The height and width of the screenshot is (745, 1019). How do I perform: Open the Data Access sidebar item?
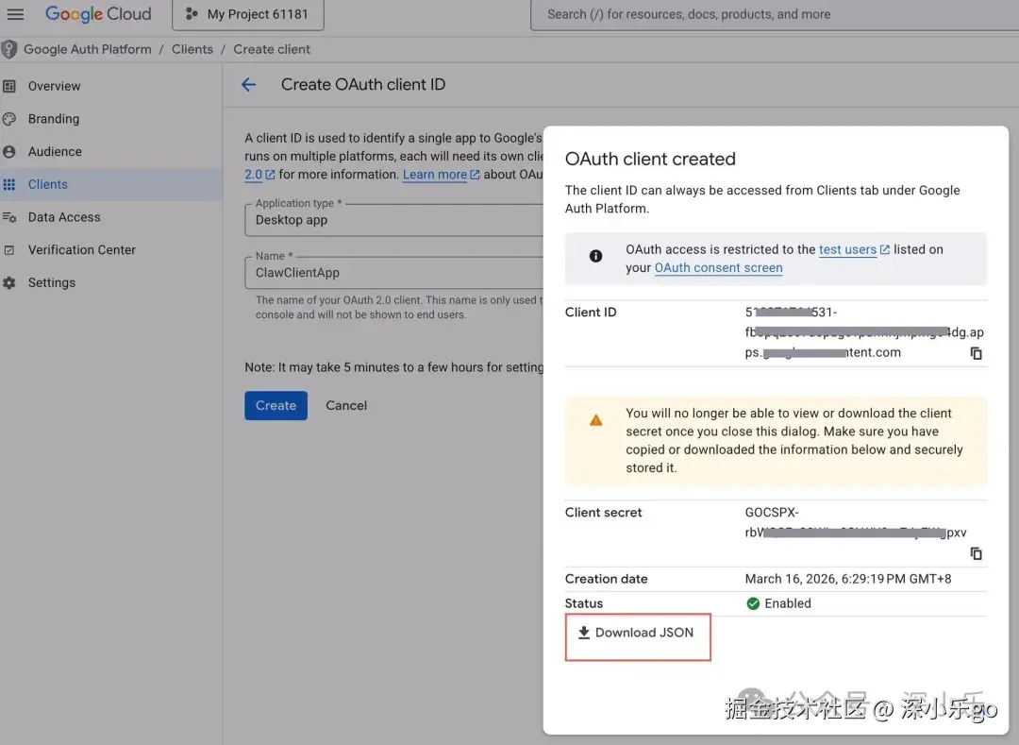pos(111,217)
